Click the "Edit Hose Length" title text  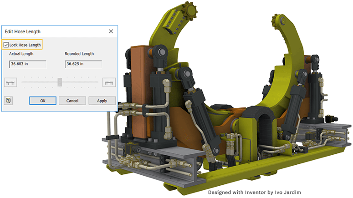(23, 31)
